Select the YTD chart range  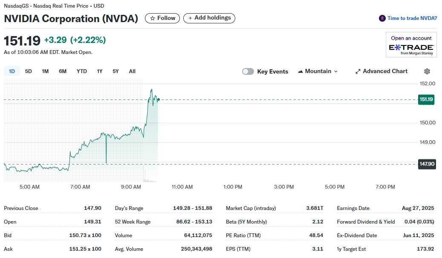[81, 71]
